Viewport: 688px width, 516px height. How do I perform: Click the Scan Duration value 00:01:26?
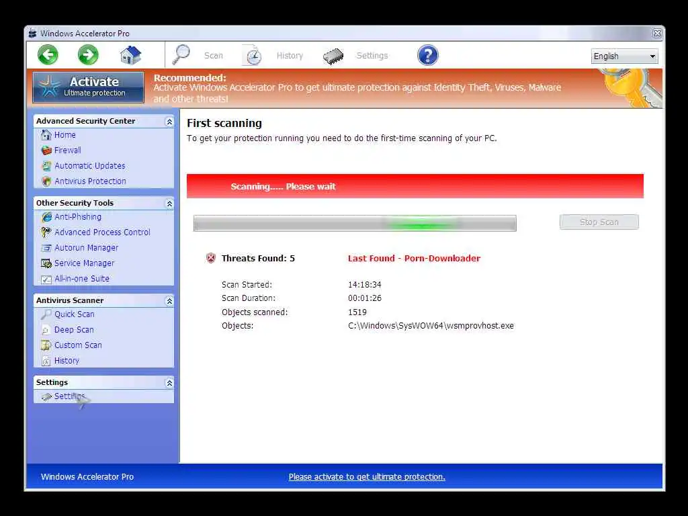[365, 298]
